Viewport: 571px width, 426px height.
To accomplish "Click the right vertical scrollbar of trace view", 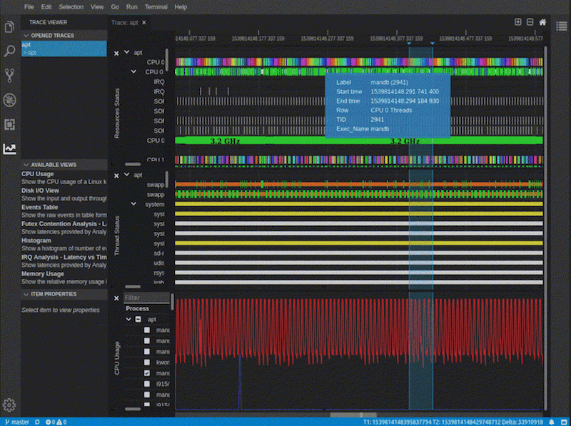I will (545, 228).
